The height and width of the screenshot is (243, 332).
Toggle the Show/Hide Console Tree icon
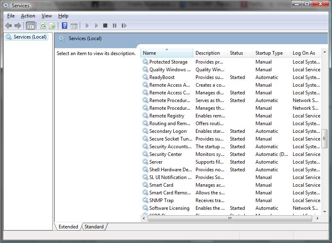30,25
